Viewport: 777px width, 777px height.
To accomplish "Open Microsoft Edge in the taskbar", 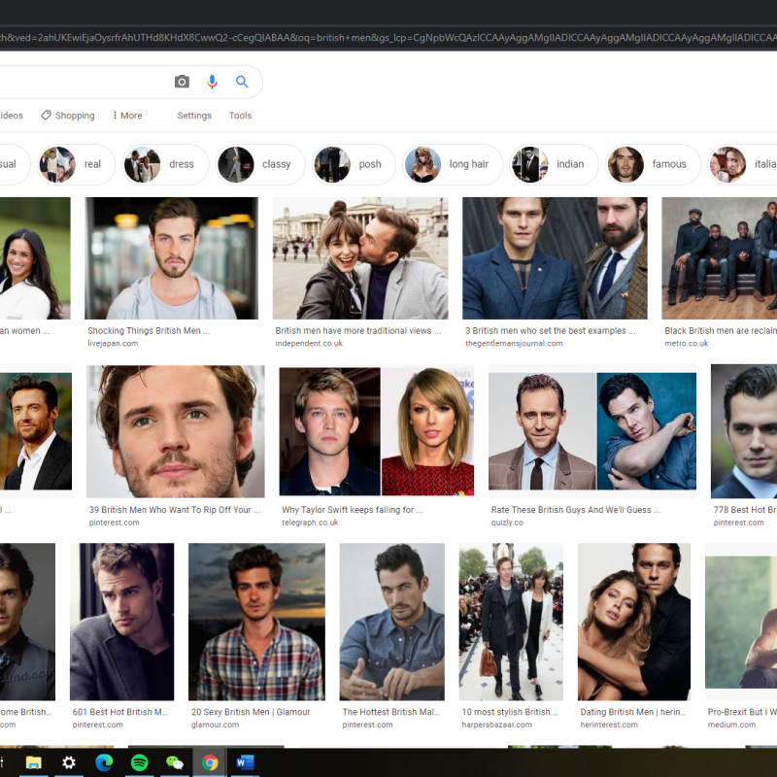I will (104, 762).
